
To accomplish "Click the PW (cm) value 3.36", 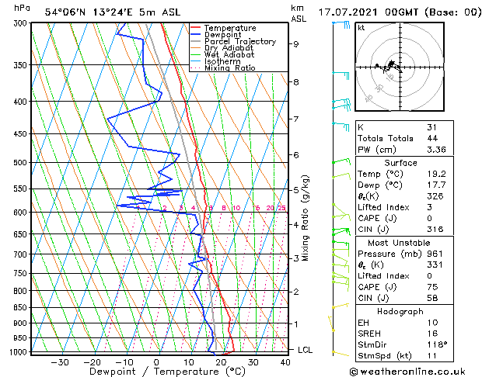I will (437, 150).
